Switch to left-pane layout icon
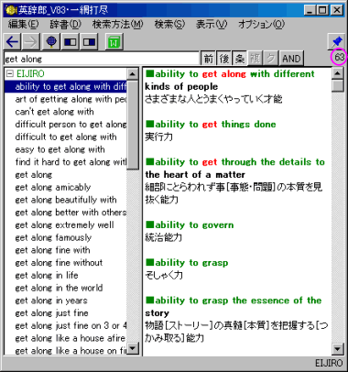Viewport: 348px width, 372px height. click(x=71, y=41)
